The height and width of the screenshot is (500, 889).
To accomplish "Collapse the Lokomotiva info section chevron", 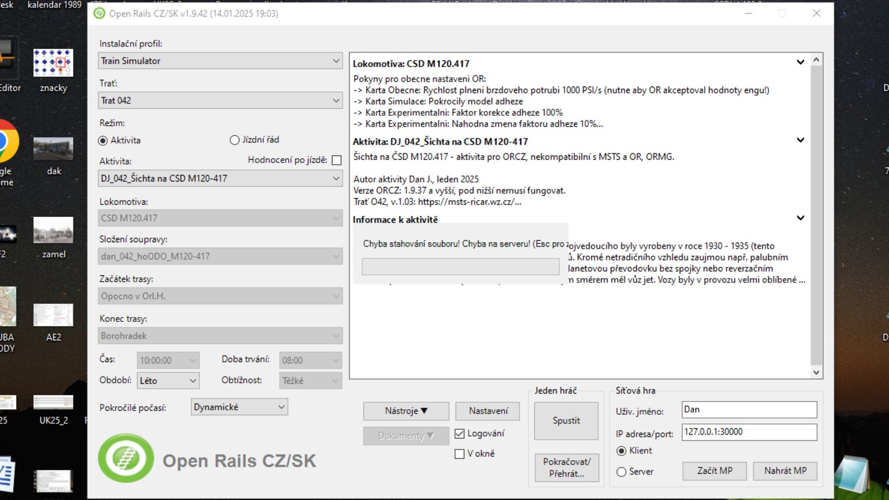I will tap(800, 62).
